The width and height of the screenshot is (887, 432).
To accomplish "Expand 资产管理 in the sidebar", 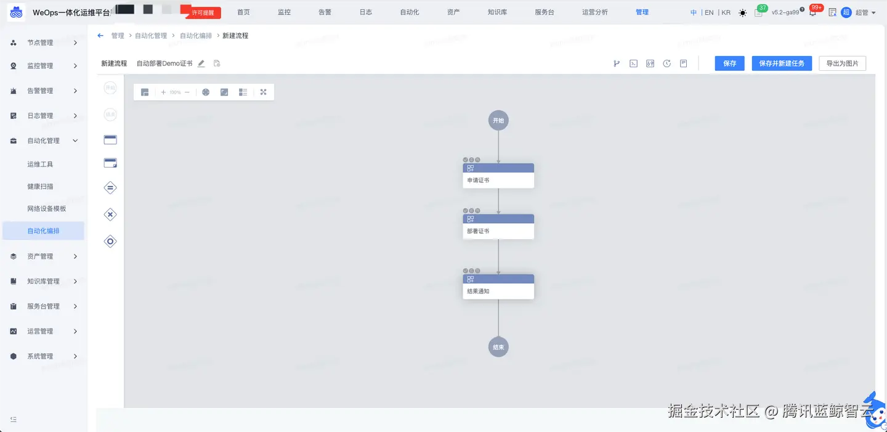I will pyautogui.click(x=43, y=256).
